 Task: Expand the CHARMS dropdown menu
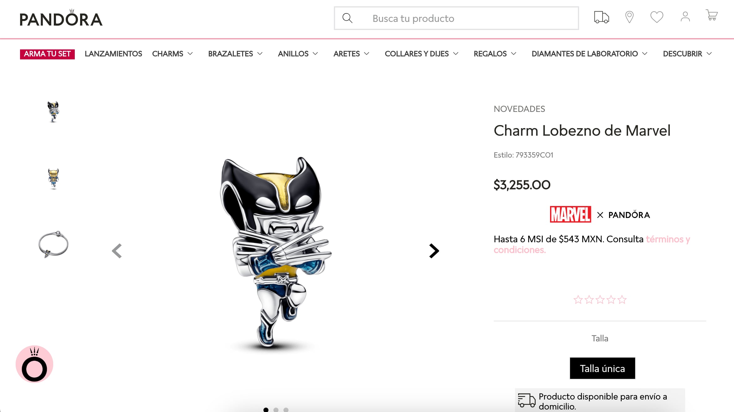click(x=172, y=53)
